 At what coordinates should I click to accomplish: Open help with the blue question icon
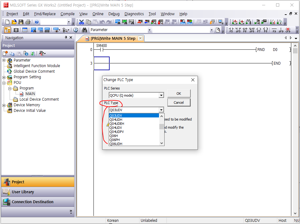point(37,22)
